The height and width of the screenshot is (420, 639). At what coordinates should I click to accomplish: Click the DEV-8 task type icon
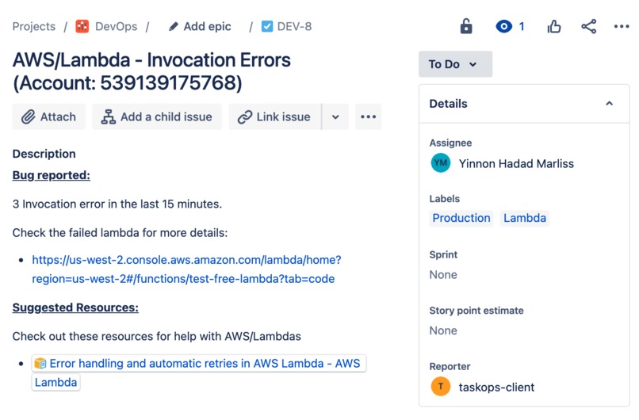pos(267,26)
